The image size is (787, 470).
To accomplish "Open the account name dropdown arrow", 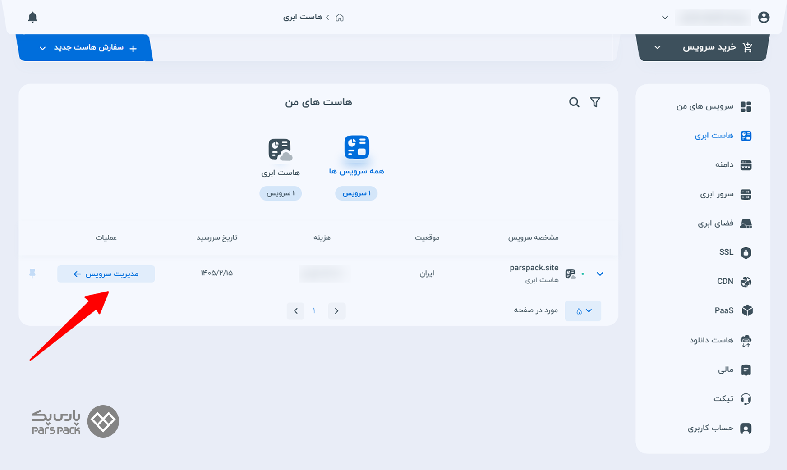I will (665, 18).
